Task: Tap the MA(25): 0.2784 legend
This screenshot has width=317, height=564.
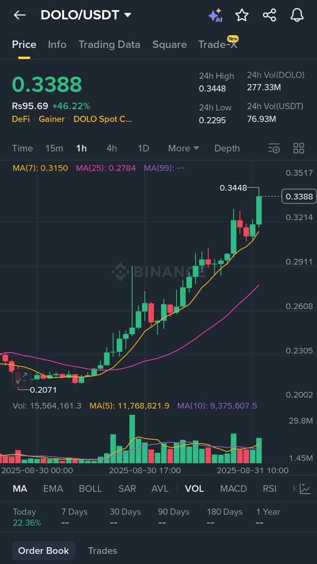Action: 106,168
